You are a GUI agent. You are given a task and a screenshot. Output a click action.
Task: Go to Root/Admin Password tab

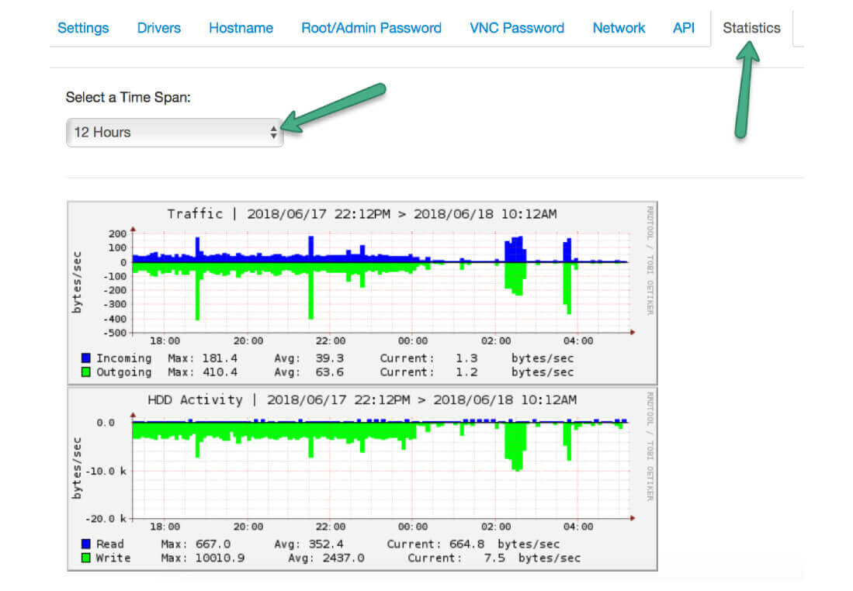[371, 28]
